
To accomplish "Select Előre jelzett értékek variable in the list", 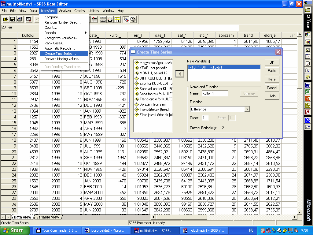I will tap(153, 115).
